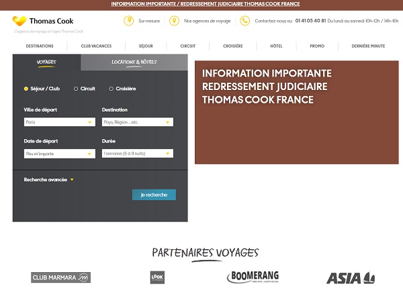Open the Look Voyages partner logo
403x305 pixels.
157,277
